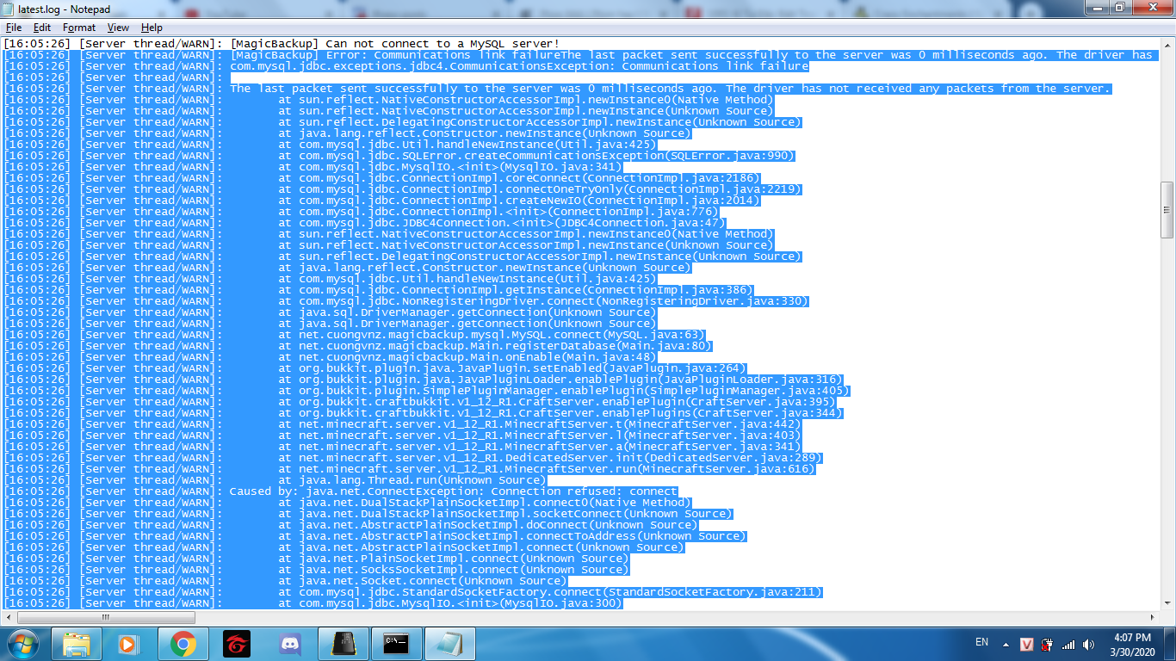
Task: Click the DedicatedServer.init(DedicatedServer.java:289) line
Action: (x=414, y=458)
